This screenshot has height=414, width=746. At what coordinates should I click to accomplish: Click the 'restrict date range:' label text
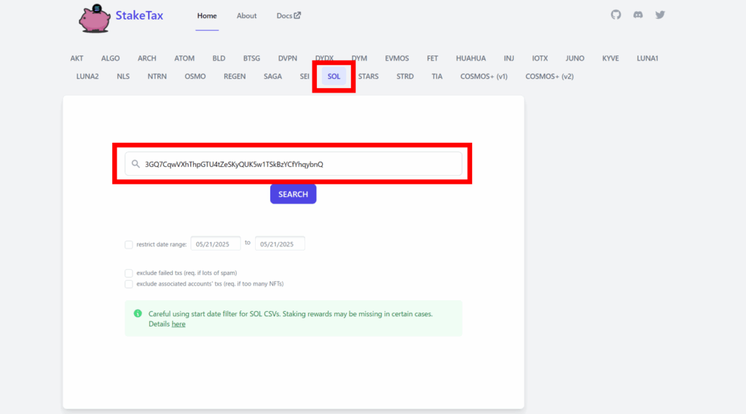[x=161, y=245]
